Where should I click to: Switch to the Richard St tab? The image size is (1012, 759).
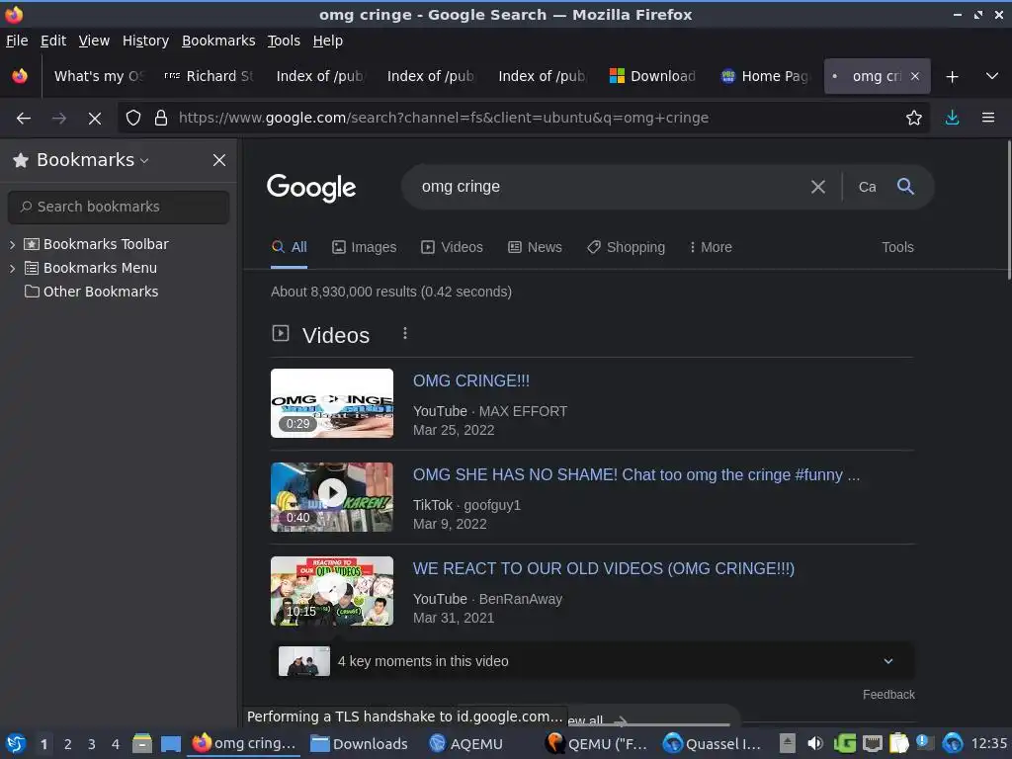point(210,76)
